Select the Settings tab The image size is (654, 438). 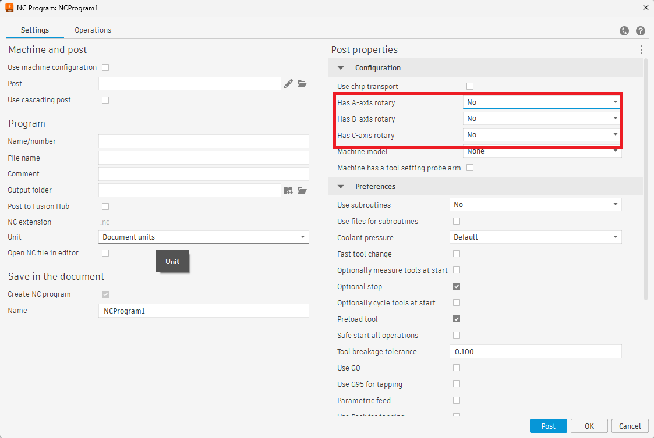(35, 30)
